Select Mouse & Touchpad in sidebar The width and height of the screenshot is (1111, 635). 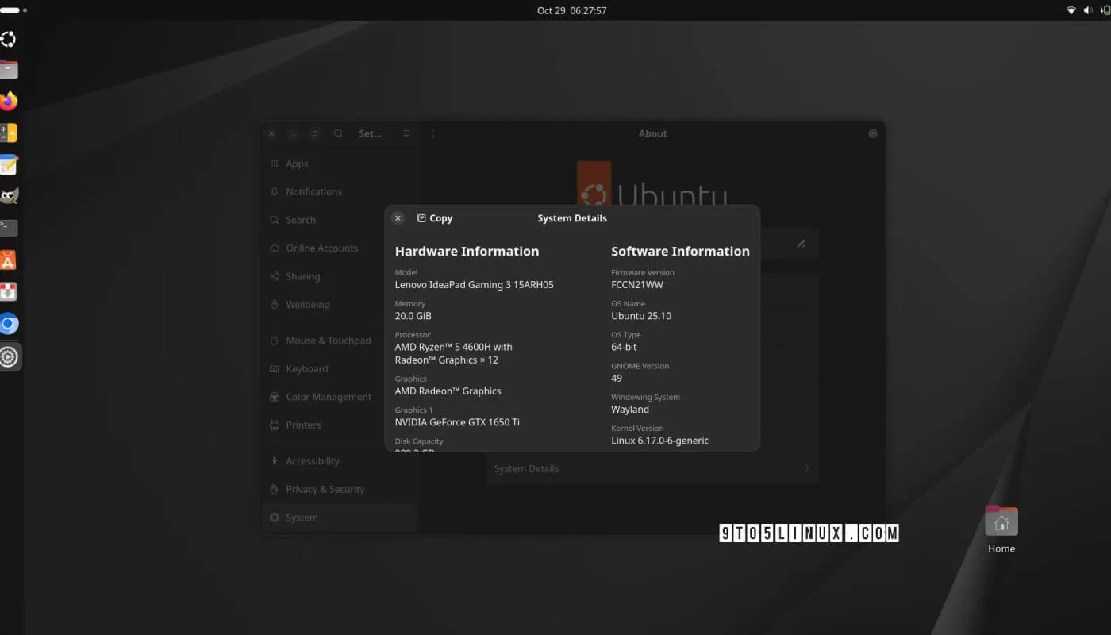(328, 341)
